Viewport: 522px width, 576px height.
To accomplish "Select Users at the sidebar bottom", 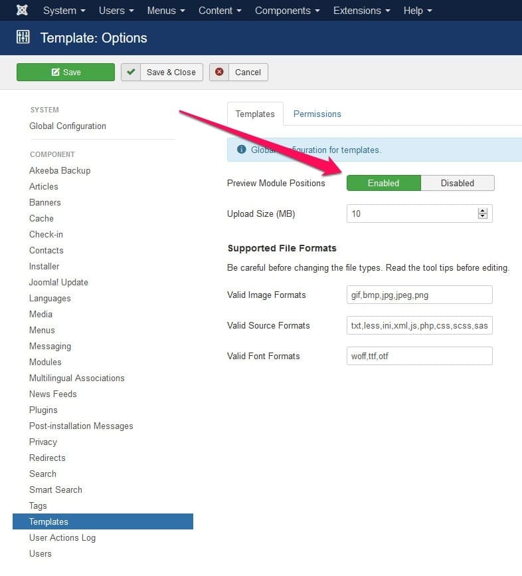I will tap(41, 553).
